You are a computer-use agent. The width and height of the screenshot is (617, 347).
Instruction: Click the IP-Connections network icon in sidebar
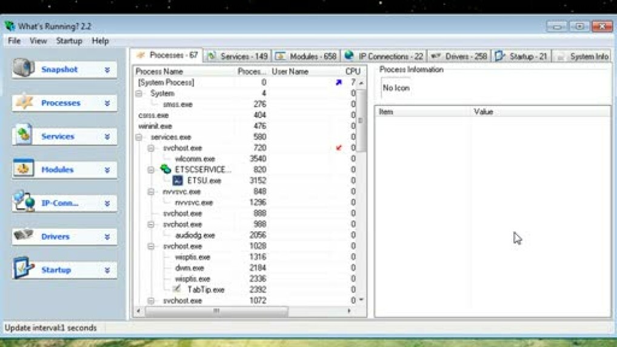click(x=24, y=202)
